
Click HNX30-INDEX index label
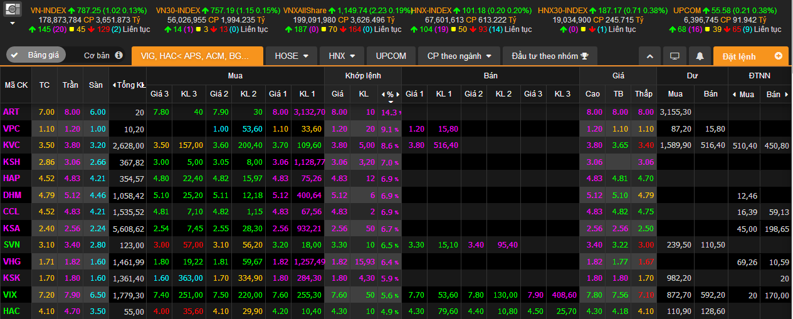coord(563,11)
